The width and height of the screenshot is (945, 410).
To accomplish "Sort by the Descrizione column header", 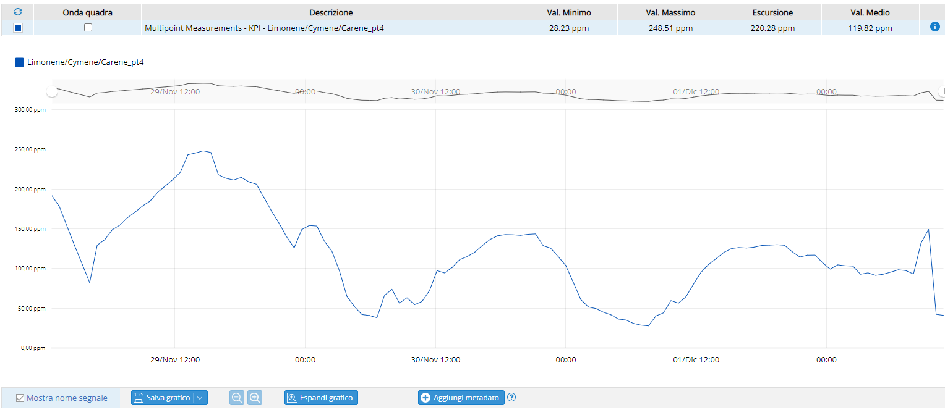I will (x=331, y=12).
